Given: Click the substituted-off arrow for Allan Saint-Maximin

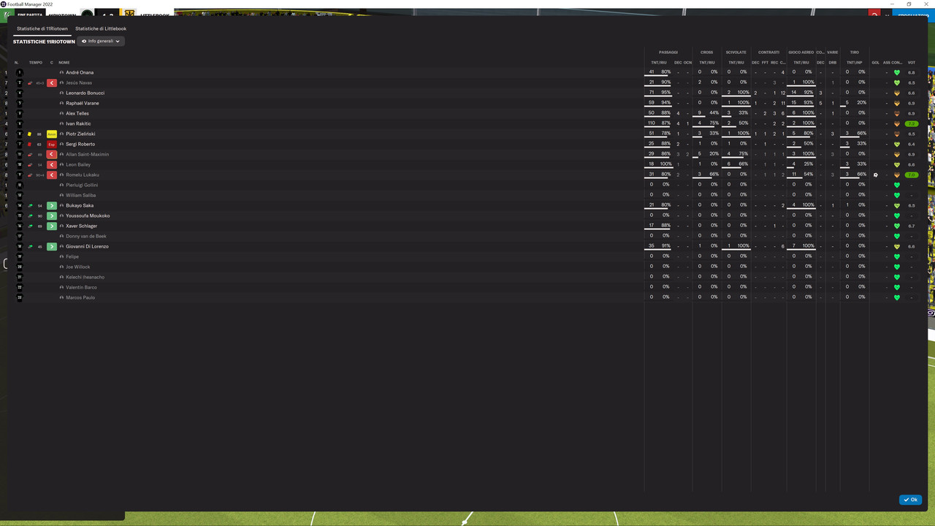Looking at the screenshot, I should 52,155.
